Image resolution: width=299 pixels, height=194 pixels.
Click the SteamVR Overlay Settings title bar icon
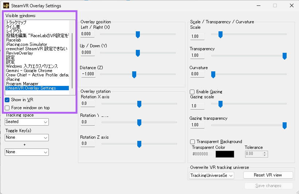click(x=6, y=5)
